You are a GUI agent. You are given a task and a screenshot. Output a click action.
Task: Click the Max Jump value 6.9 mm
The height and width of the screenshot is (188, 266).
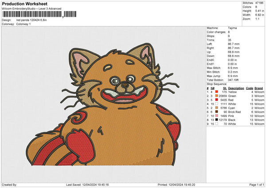233,76
